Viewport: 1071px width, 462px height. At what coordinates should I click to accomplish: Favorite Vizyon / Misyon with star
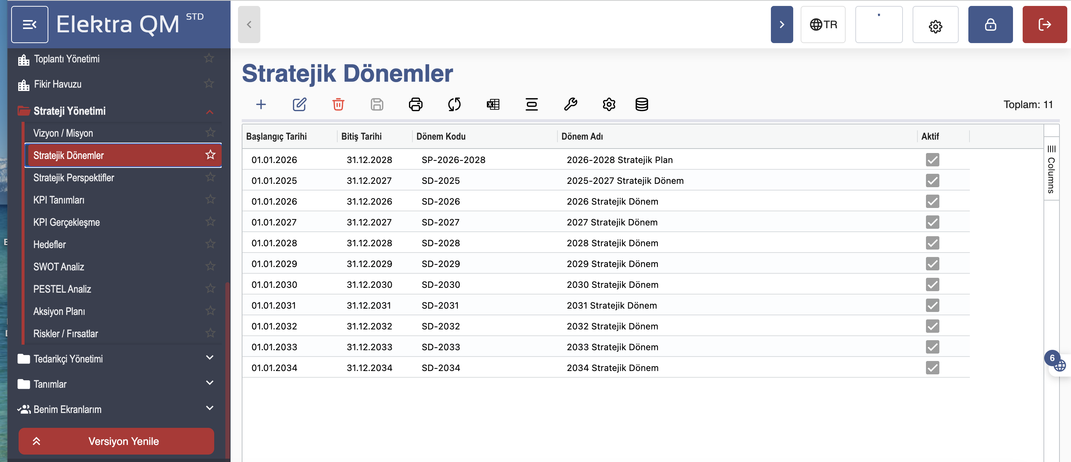(x=210, y=133)
